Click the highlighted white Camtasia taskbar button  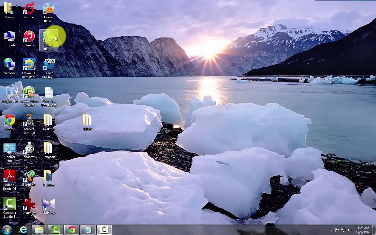104,230
